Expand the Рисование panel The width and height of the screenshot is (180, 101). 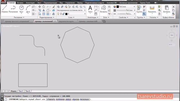pyautogui.click(x=19, y=17)
